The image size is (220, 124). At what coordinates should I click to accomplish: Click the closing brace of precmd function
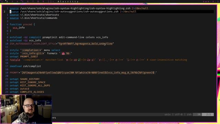coord(10,31)
